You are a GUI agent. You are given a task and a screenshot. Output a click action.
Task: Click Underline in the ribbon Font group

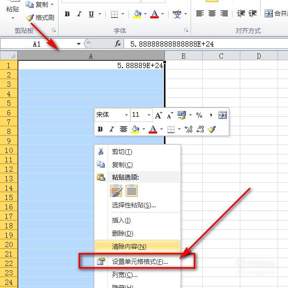pyautogui.click(x=91, y=14)
